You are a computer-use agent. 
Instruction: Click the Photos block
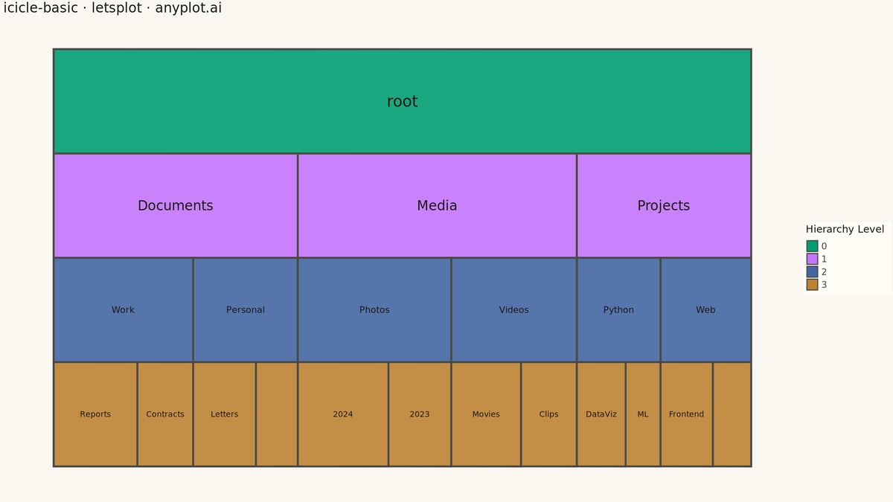tap(374, 309)
